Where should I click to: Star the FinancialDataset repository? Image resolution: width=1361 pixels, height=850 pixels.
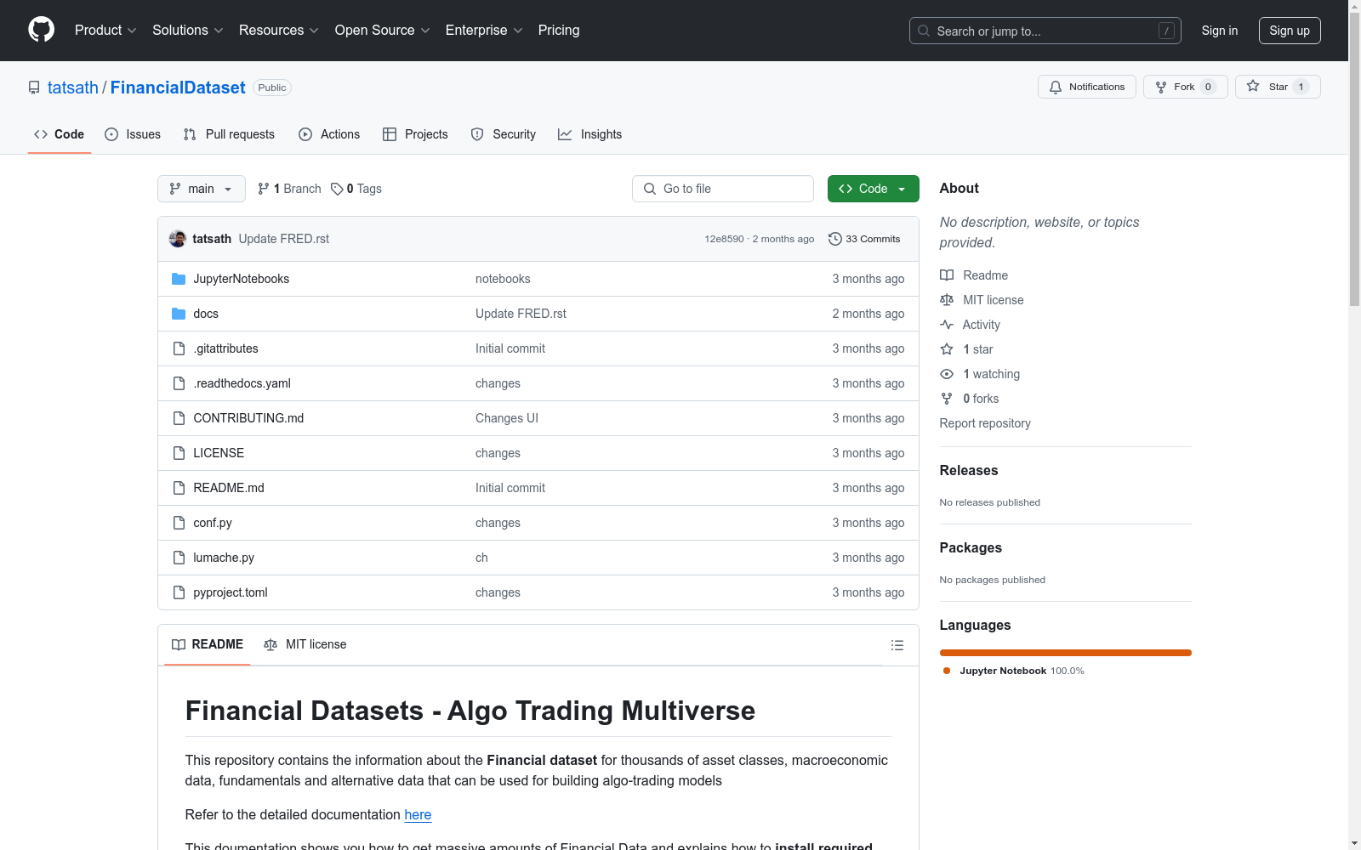[x=1278, y=87]
